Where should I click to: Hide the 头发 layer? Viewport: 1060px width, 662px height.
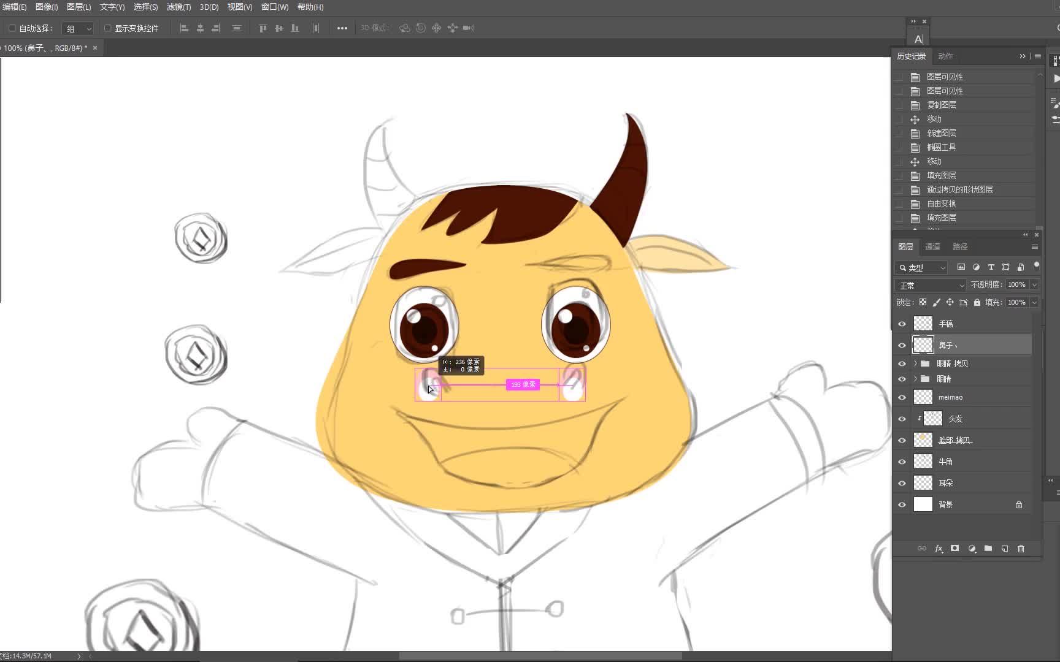pyautogui.click(x=902, y=419)
